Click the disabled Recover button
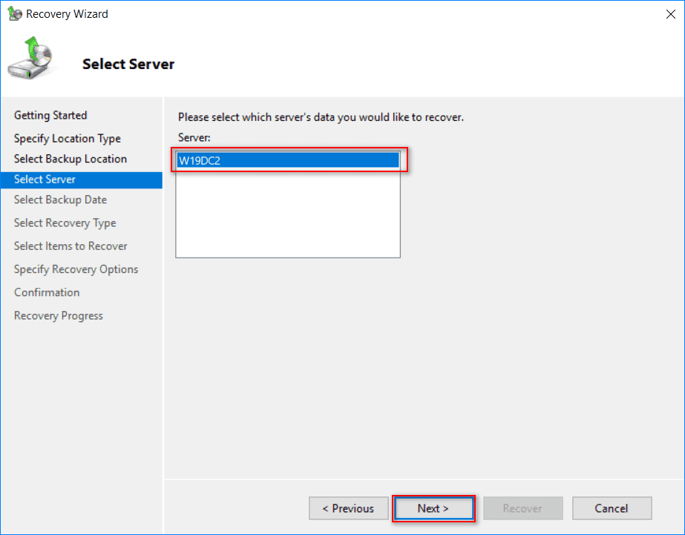Viewport: 685px width, 535px height. pyautogui.click(x=522, y=508)
